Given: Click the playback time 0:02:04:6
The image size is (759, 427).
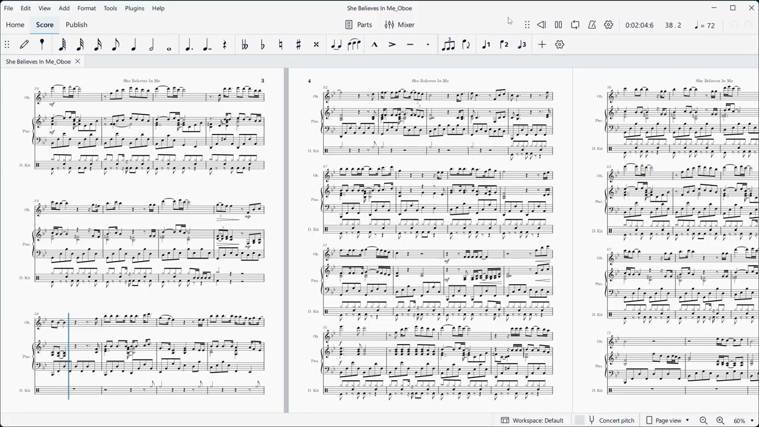Looking at the screenshot, I should [x=639, y=26].
